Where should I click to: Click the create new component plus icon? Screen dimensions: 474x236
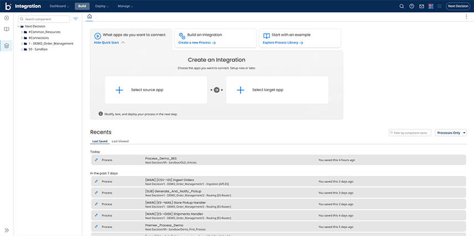pyautogui.click(x=7, y=18)
